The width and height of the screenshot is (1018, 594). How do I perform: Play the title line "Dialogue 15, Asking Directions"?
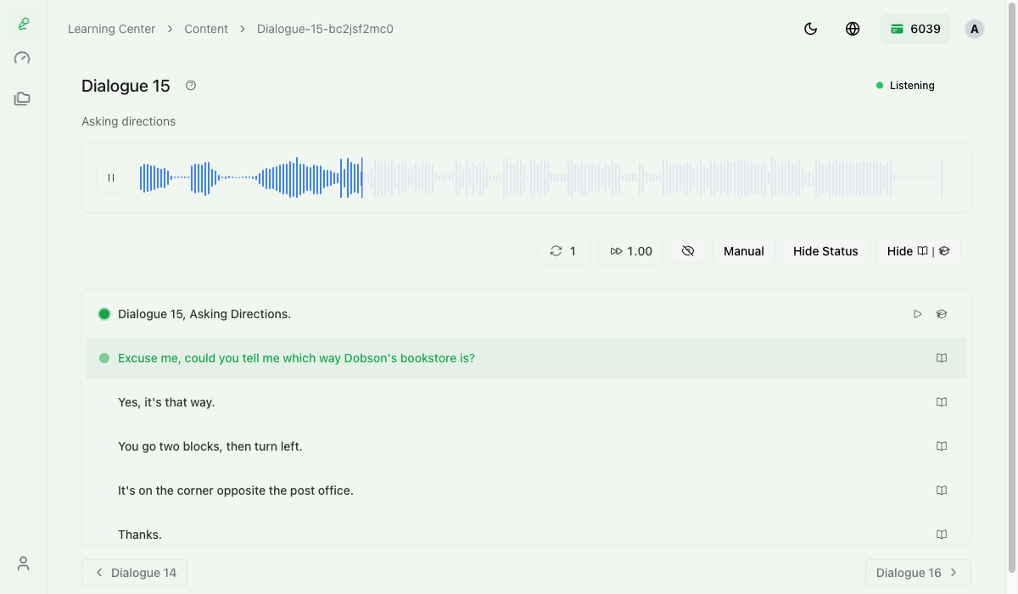pyautogui.click(x=917, y=314)
